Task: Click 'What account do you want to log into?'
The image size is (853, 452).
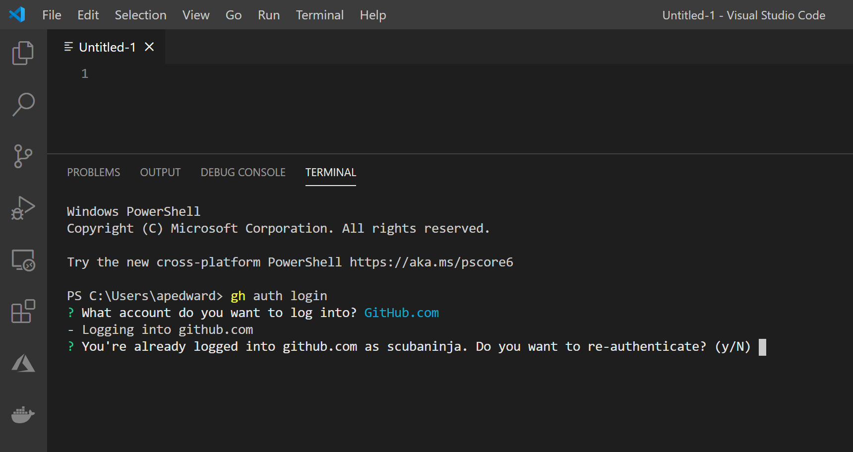Action: click(x=219, y=313)
